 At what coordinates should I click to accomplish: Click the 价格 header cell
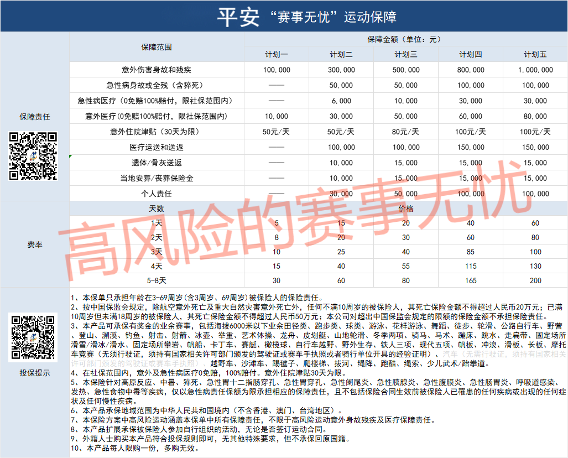pyautogui.click(x=406, y=209)
